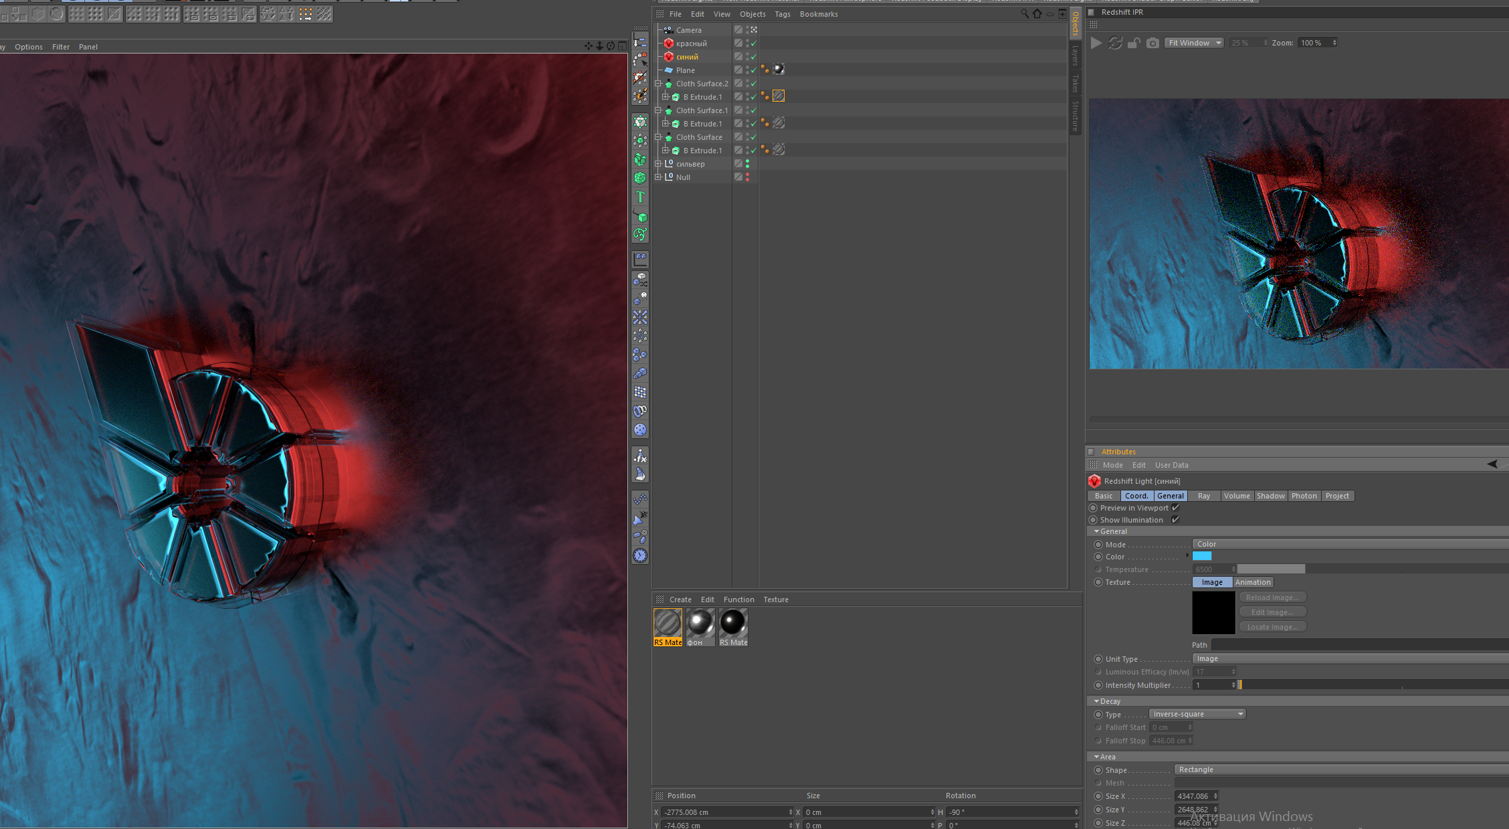Click the Size X value field
The width and height of the screenshot is (1509, 829).
(x=1193, y=796)
